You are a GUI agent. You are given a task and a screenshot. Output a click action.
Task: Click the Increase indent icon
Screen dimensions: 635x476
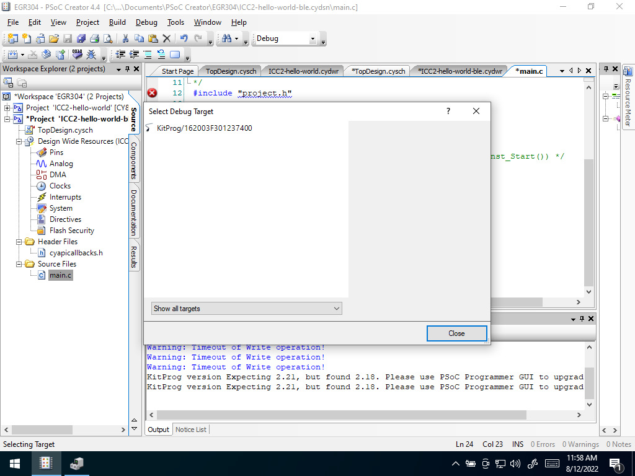tap(134, 55)
